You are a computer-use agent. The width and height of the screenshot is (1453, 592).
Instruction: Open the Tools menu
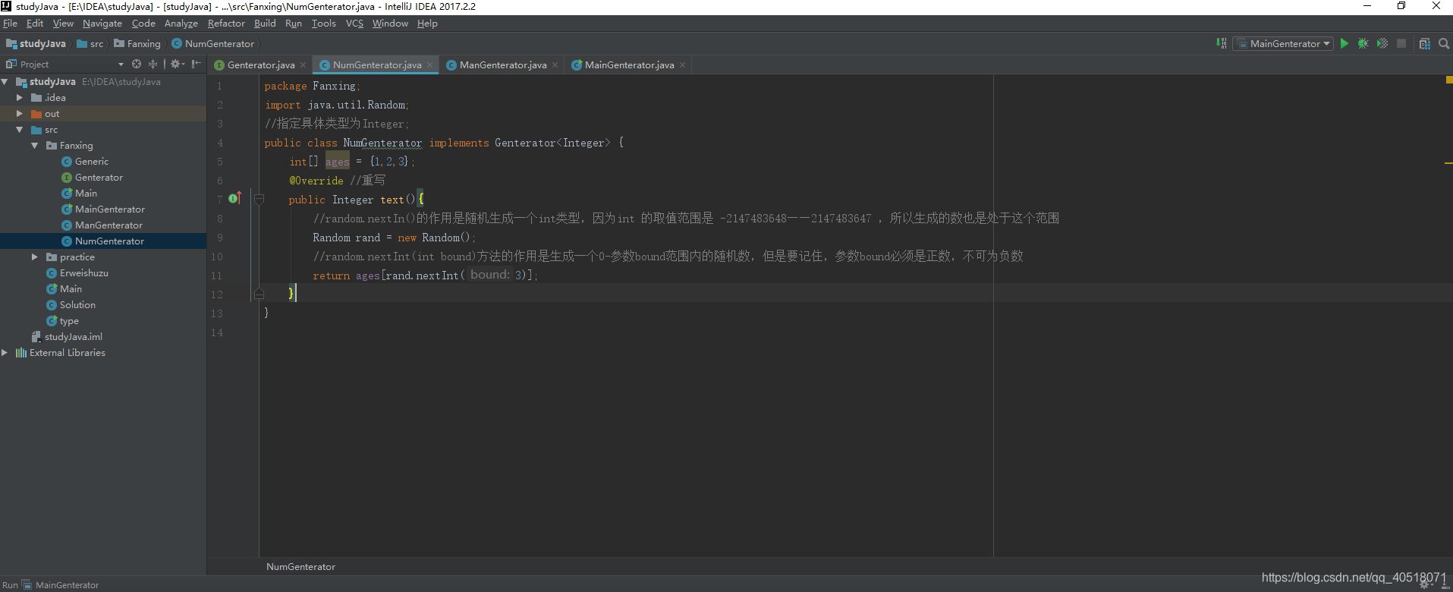(x=324, y=24)
